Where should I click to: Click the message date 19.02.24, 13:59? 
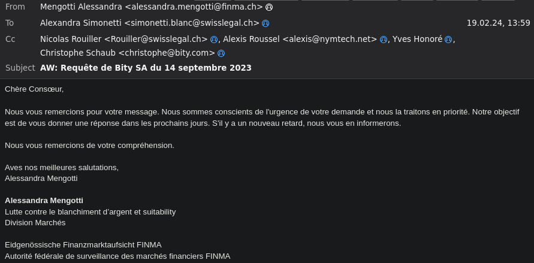click(498, 23)
